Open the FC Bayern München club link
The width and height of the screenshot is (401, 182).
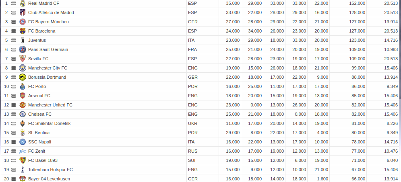(48, 22)
